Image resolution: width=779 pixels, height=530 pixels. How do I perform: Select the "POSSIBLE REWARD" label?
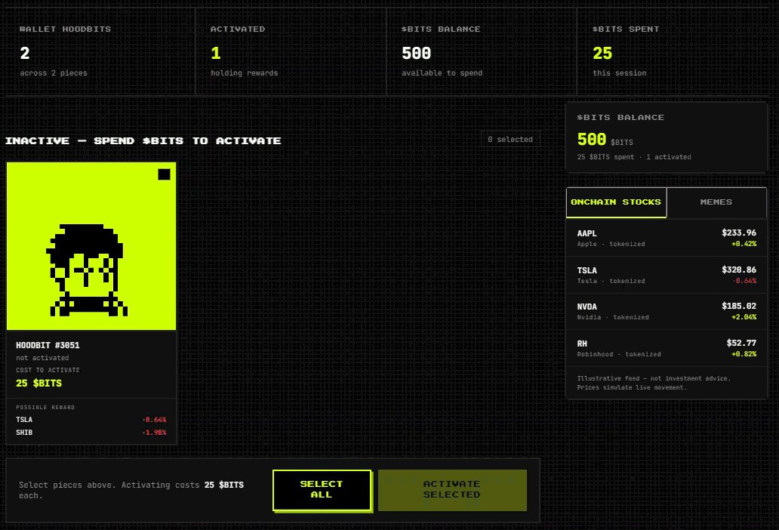[x=45, y=407]
